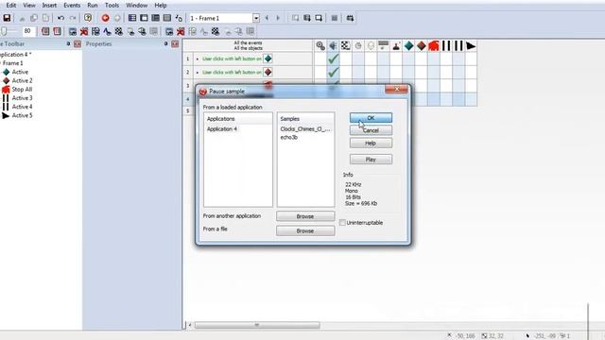Open the Edit menu

point(10,6)
